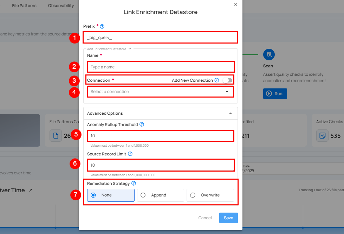The width and height of the screenshot is (344, 234).
Task: Select the File Patterns document icon
Action: pos(56,136)
